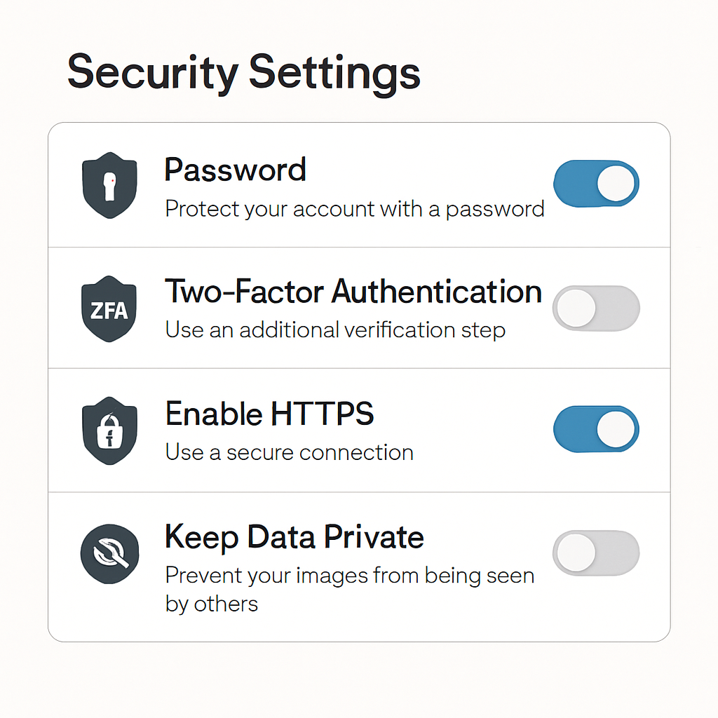Select the Keep Data Private heading

pos(294,537)
